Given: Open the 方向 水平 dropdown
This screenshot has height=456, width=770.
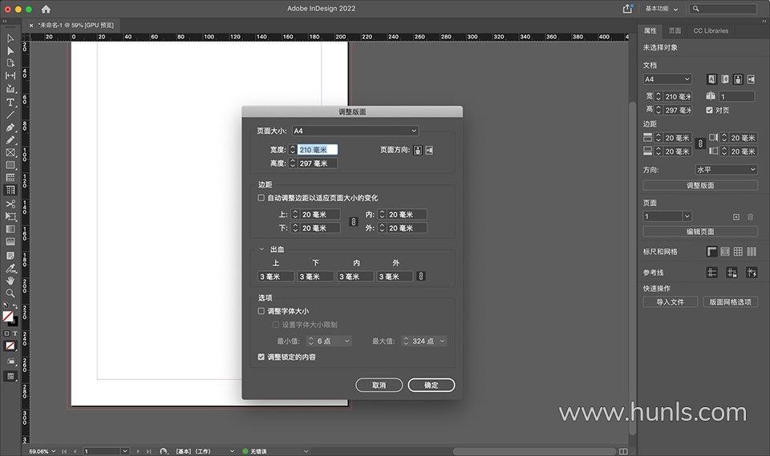Looking at the screenshot, I should coord(726,169).
